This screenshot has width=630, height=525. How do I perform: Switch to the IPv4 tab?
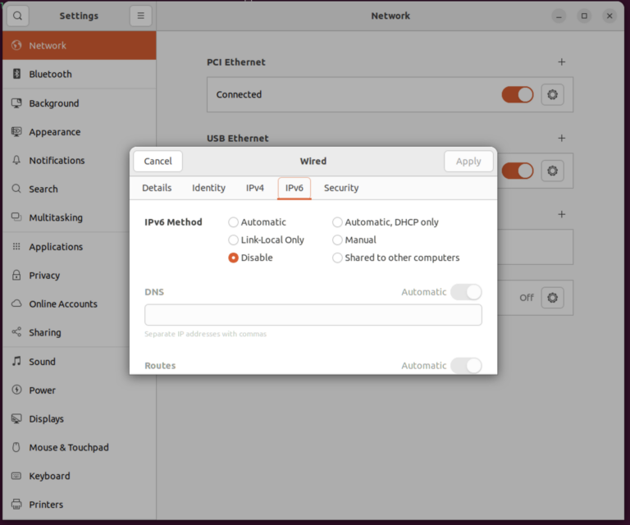(x=255, y=188)
